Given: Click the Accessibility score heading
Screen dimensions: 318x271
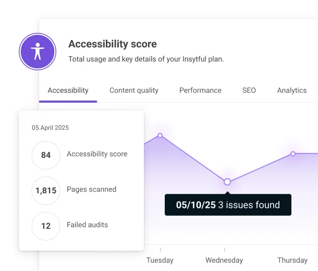Looking at the screenshot, I should 113,44.
